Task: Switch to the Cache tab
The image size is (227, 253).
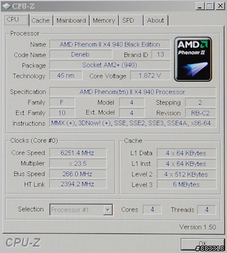Action: [x=41, y=20]
